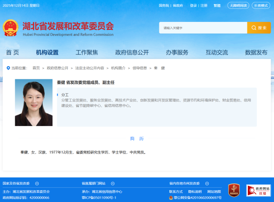Image resolution: width=274 pixels, height=202 pixels.
Task: Open 数据发布 navigation menu
Action: [x=256, y=52]
